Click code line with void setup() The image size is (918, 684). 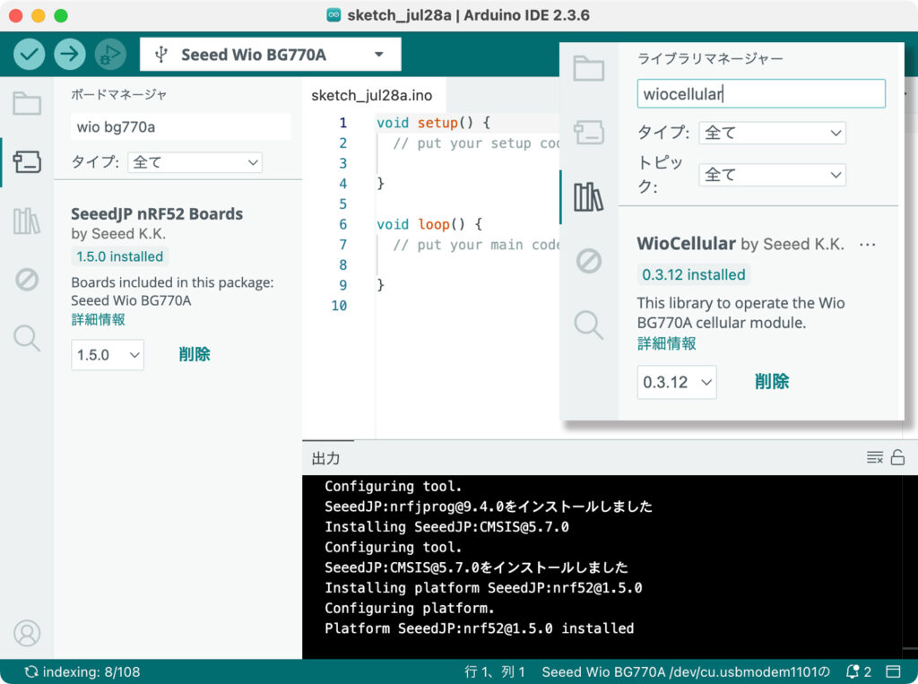pyautogui.click(x=434, y=123)
